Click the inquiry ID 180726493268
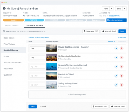Screen dimensions: 129x112 click(x=10, y=16)
